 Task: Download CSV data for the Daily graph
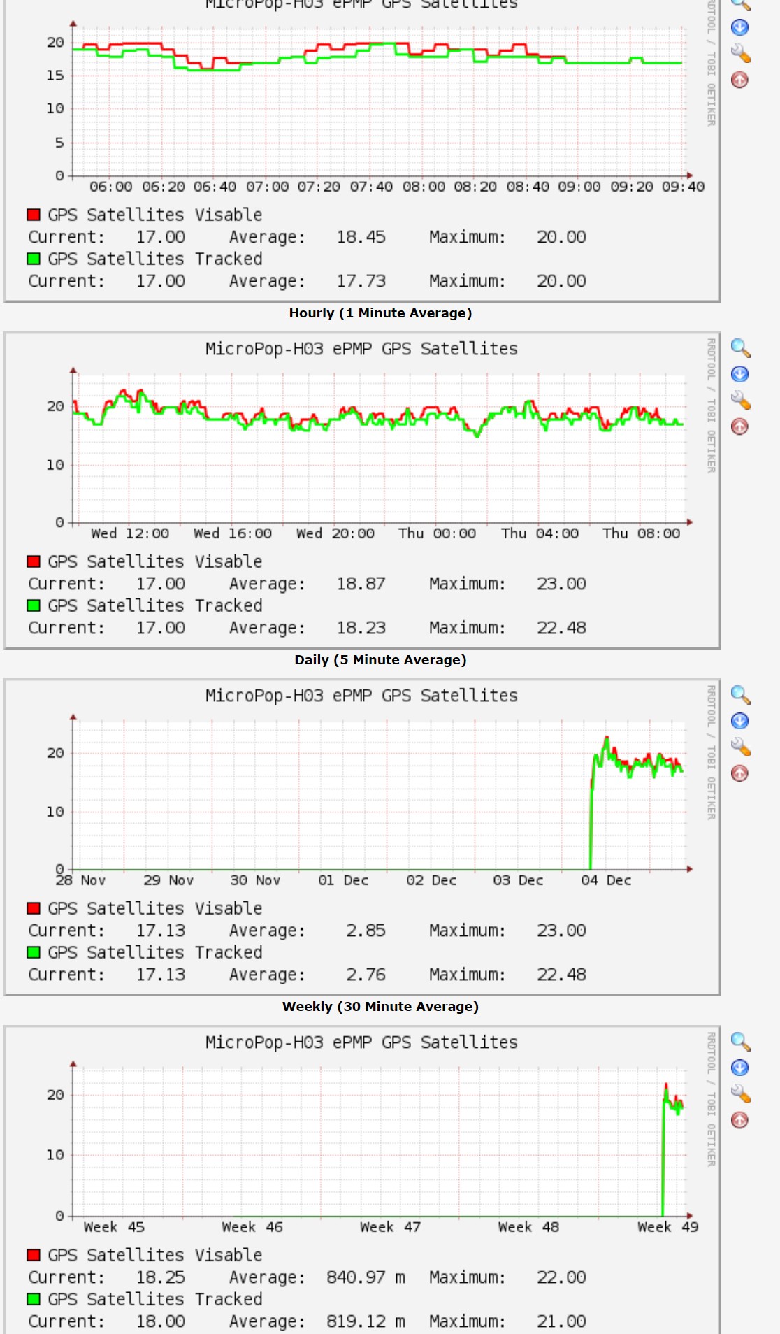739,374
